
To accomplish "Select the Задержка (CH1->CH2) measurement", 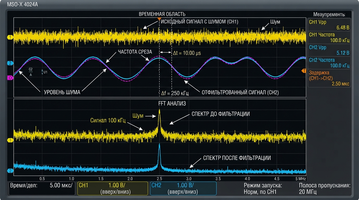I will pyautogui.click(x=329, y=78).
